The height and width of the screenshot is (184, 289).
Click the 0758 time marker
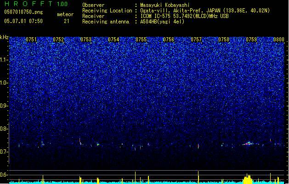(224, 40)
